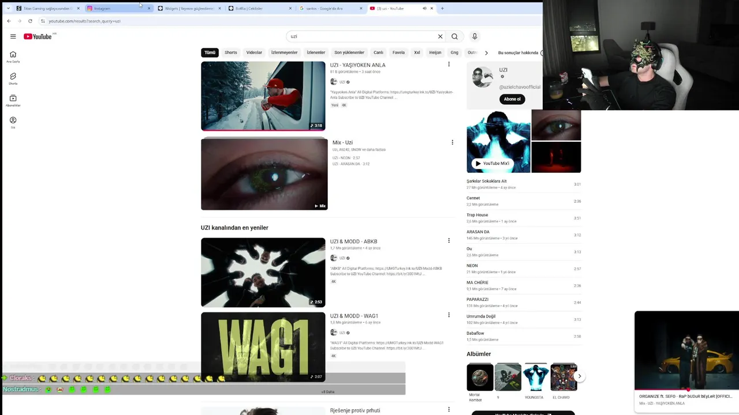Select the Shorts filter chip
The height and width of the screenshot is (415, 739).
tap(231, 52)
